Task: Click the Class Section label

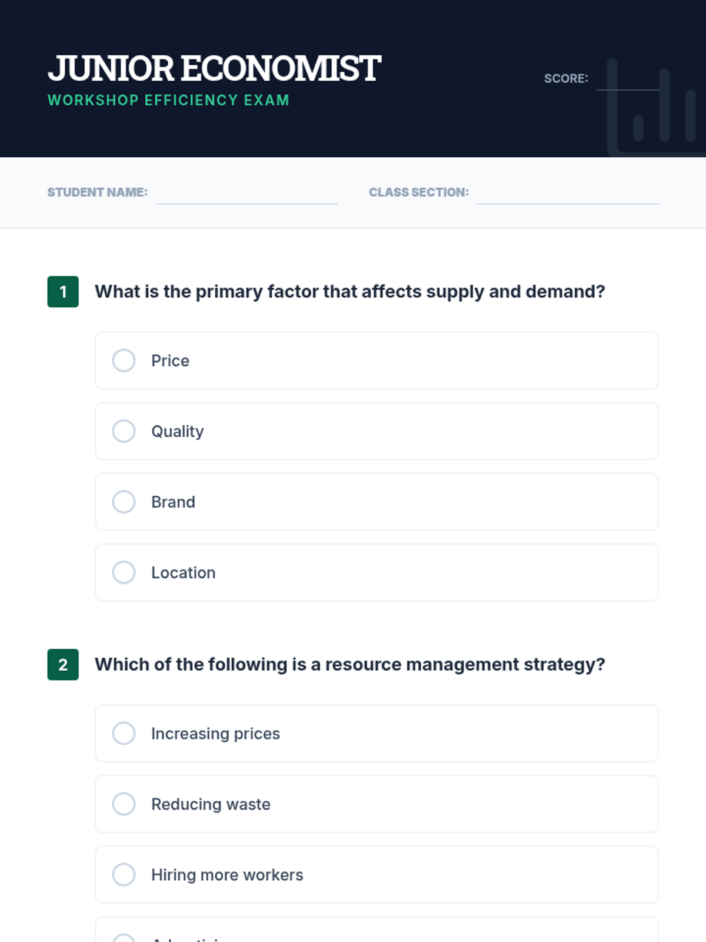Action: point(418,193)
